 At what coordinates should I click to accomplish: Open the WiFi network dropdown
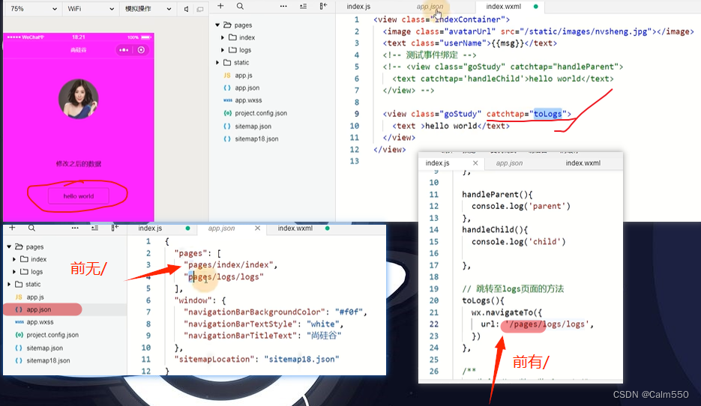(91, 8)
